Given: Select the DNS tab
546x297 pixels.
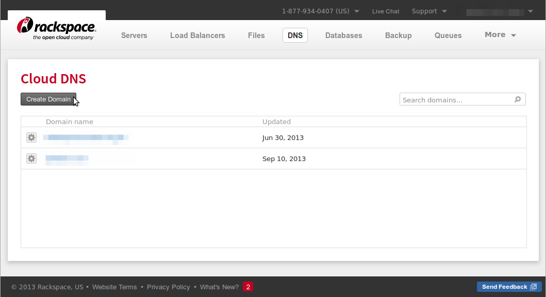Looking at the screenshot, I should pos(295,36).
